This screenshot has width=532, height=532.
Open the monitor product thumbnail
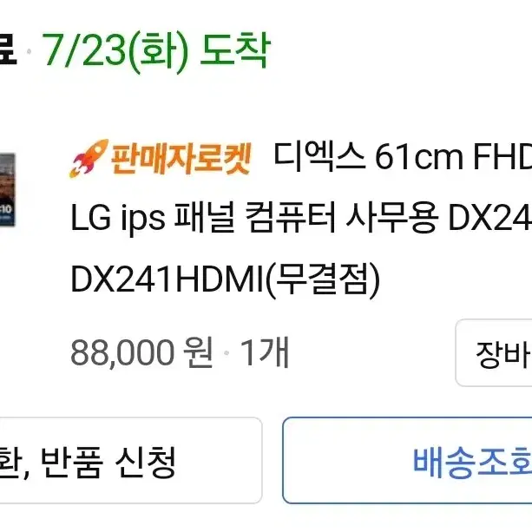8,190
